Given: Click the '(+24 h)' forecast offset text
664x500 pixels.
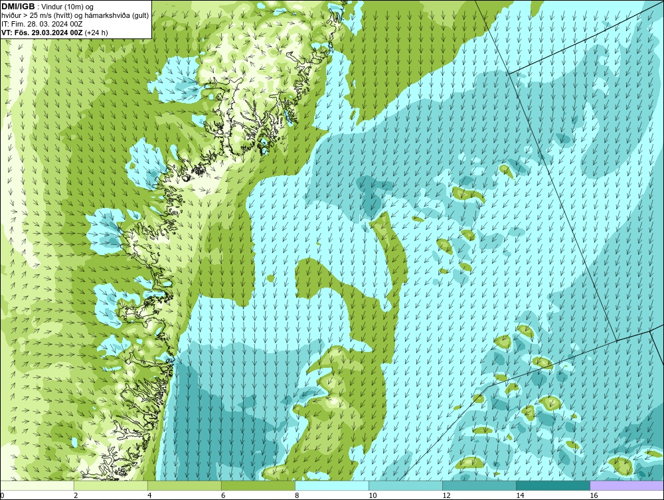Looking at the screenshot, I should [x=96, y=32].
